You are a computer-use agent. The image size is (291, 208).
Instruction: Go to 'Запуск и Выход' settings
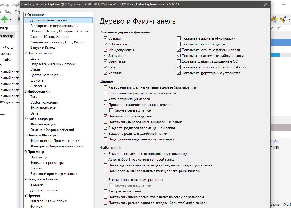coord(43,48)
